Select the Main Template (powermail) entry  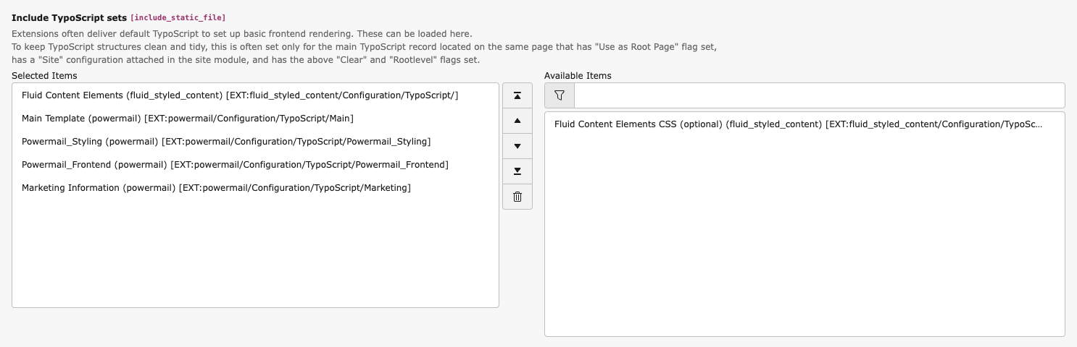pos(188,119)
